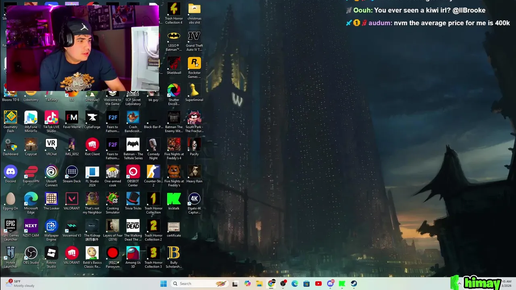Launch the Copycat game icon
516x290 pixels.
point(31,147)
